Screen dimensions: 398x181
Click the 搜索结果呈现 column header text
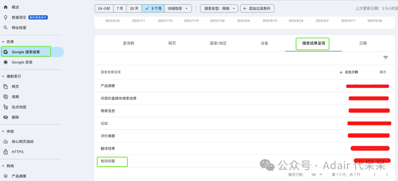click(x=111, y=72)
